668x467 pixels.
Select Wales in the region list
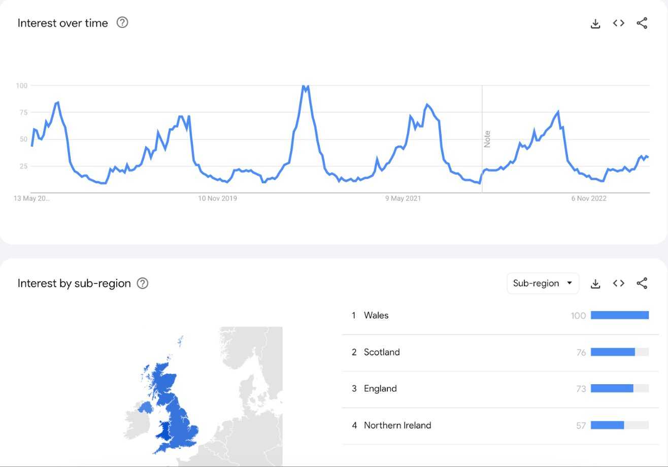click(500, 316)
